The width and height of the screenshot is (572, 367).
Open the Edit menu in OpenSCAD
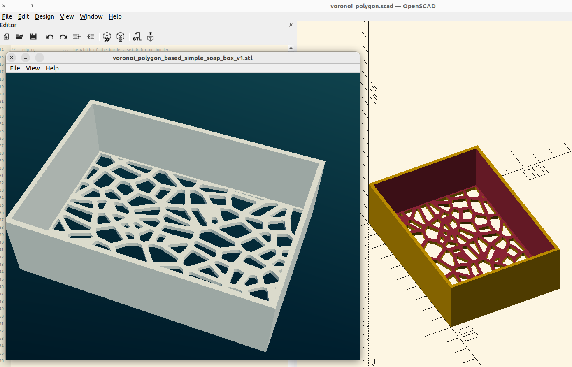click(x=23, y=16)
